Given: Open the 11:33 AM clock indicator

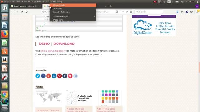Looking at the screenshot, I should (190, 2).
